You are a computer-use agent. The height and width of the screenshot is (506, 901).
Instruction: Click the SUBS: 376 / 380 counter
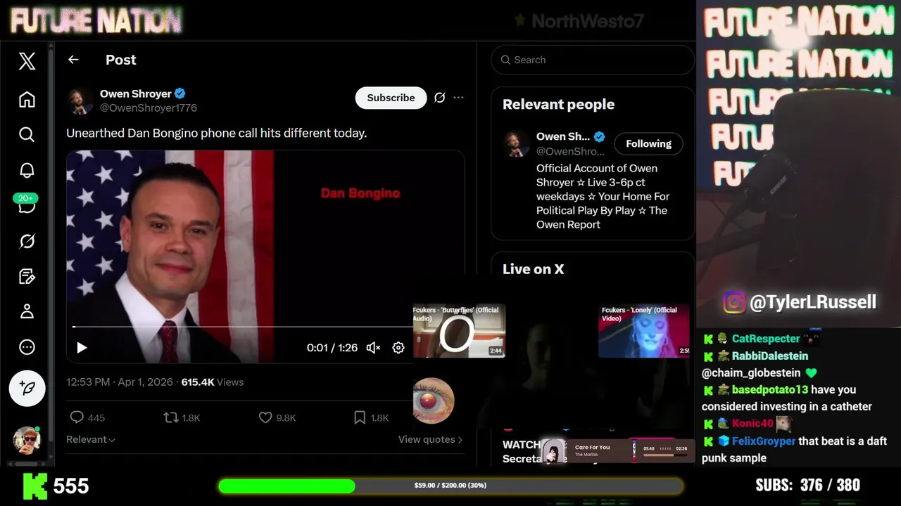tap(807, 485)
